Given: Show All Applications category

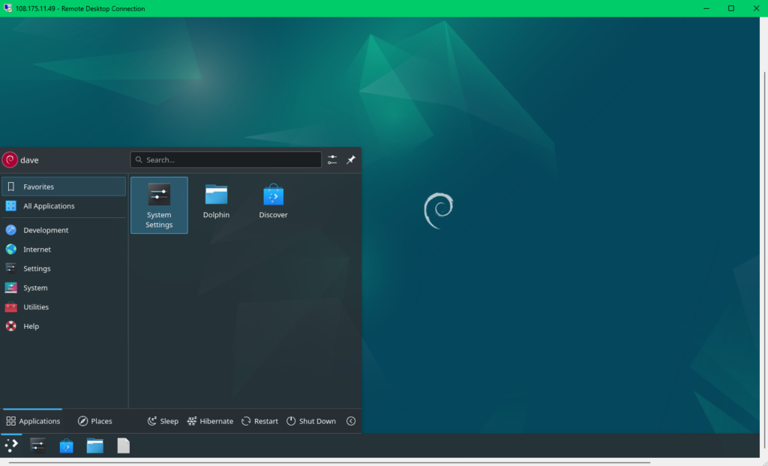Looking at the screenshot, I should pyautogui.click(x=64, y=206).
